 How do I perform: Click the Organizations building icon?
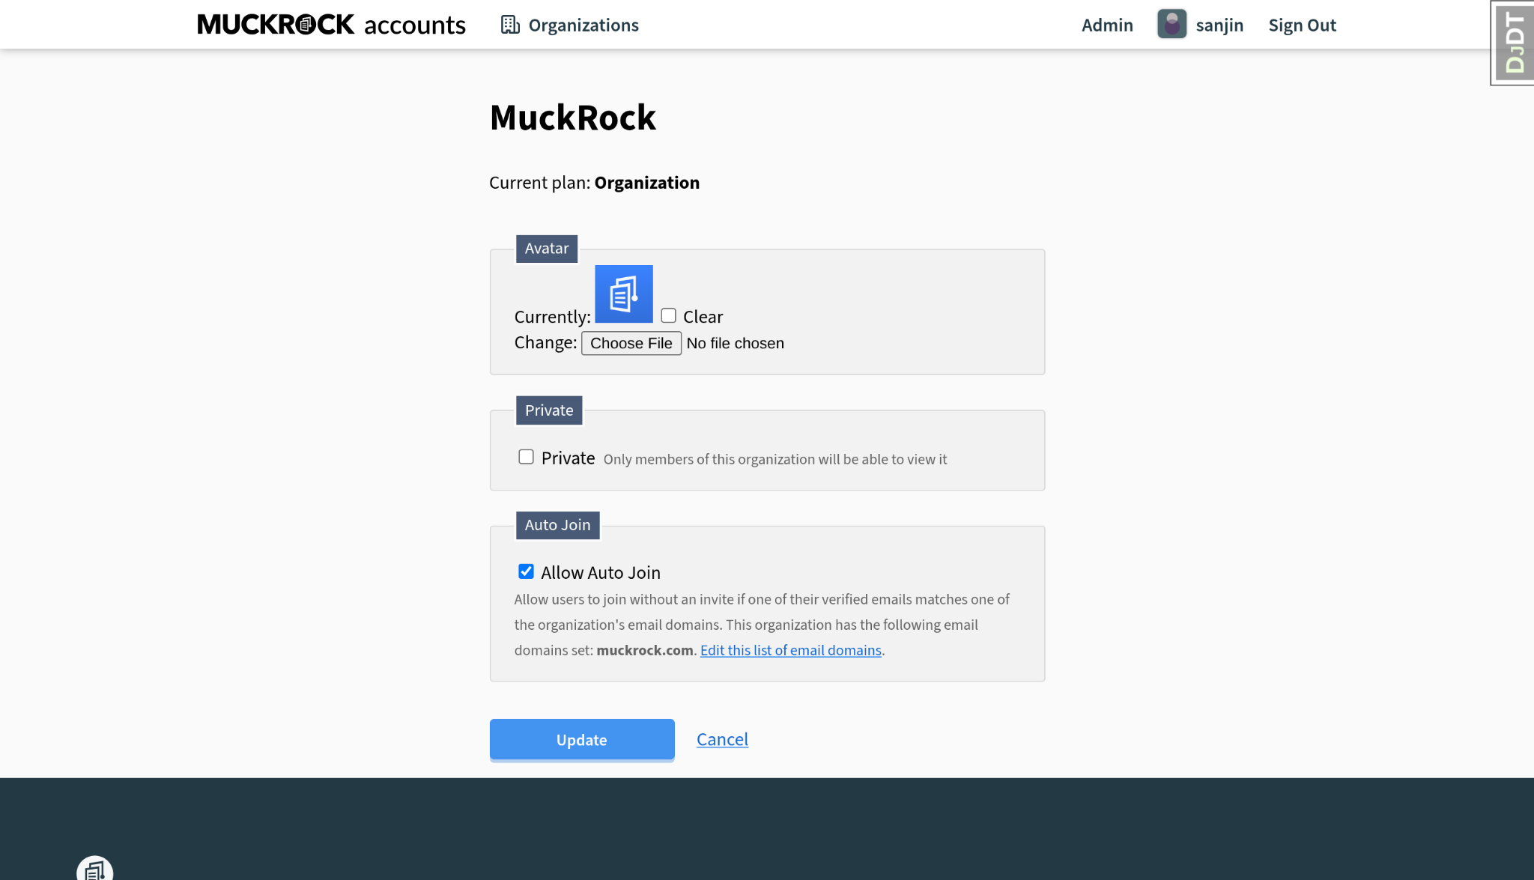(x=510, y=25)
